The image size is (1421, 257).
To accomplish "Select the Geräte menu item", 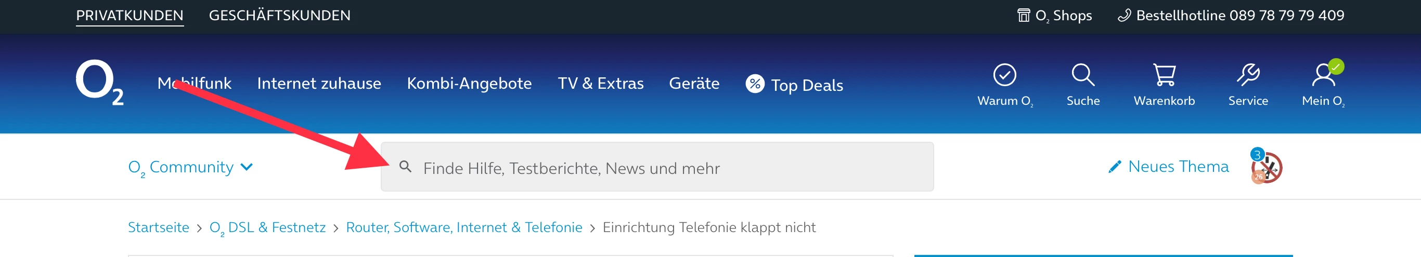I will (x=694, y=84).
